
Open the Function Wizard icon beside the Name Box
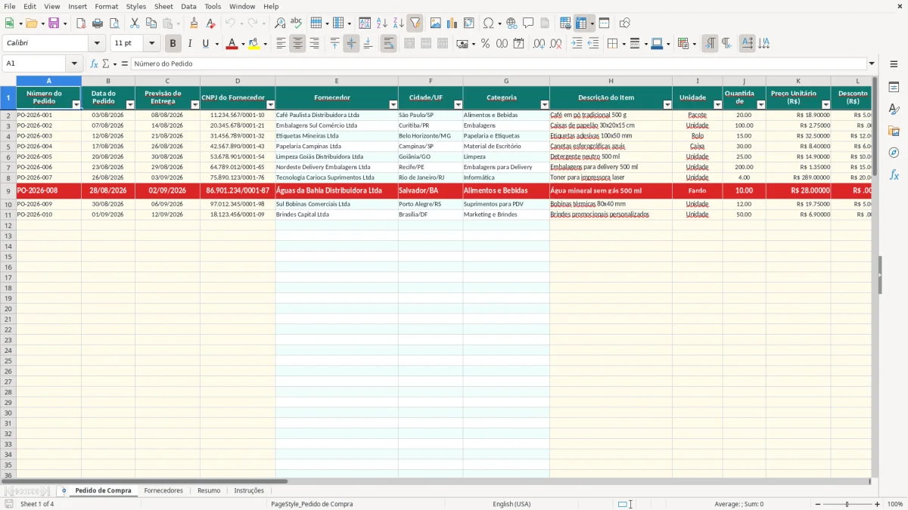[x=94, y=63]
